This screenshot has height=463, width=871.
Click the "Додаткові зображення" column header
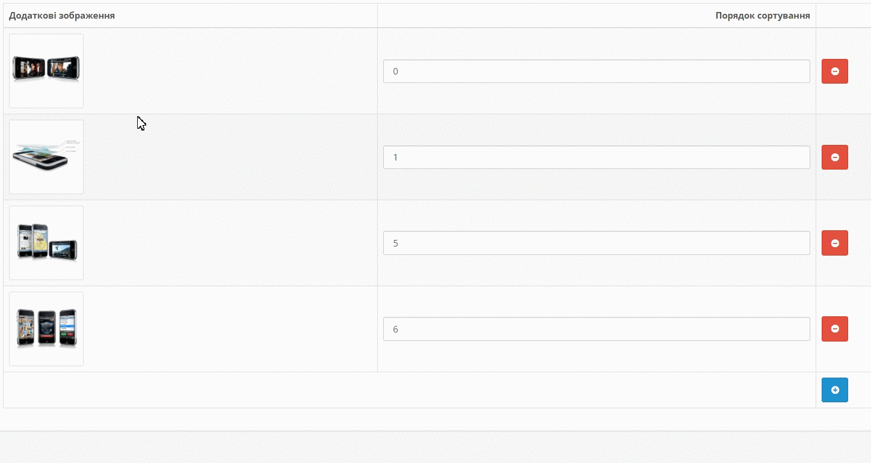click(x=62, y=16)
